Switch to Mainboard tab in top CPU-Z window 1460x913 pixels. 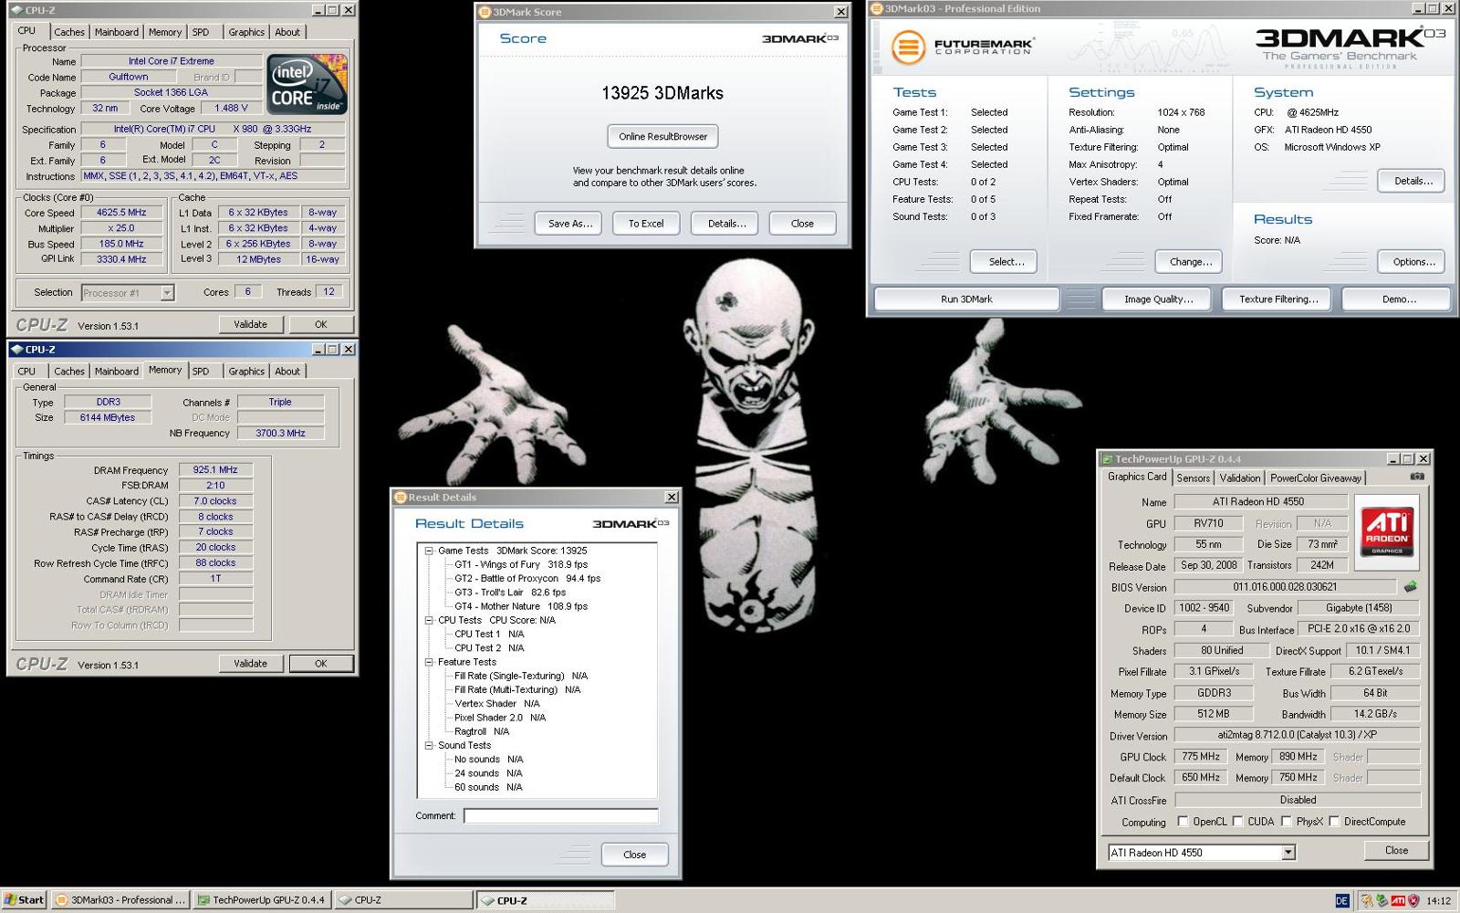pyautogui.click(x=117, y=32)
